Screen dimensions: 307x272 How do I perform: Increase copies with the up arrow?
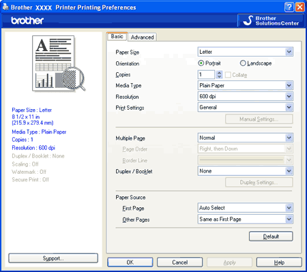click(219, 72)
